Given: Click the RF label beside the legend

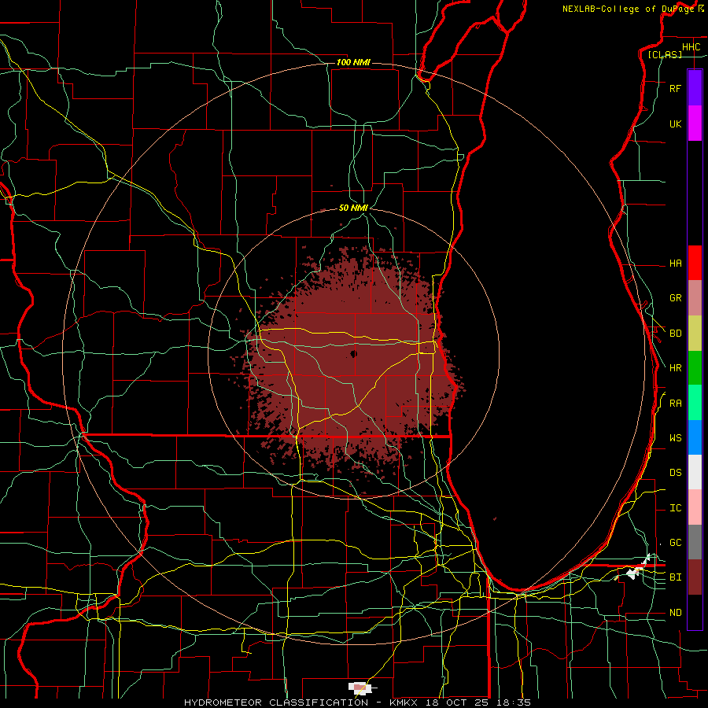Looking at the screenshot, I should [x=675, y=88].
